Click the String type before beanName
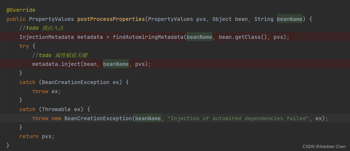 [x=264, y=19]
